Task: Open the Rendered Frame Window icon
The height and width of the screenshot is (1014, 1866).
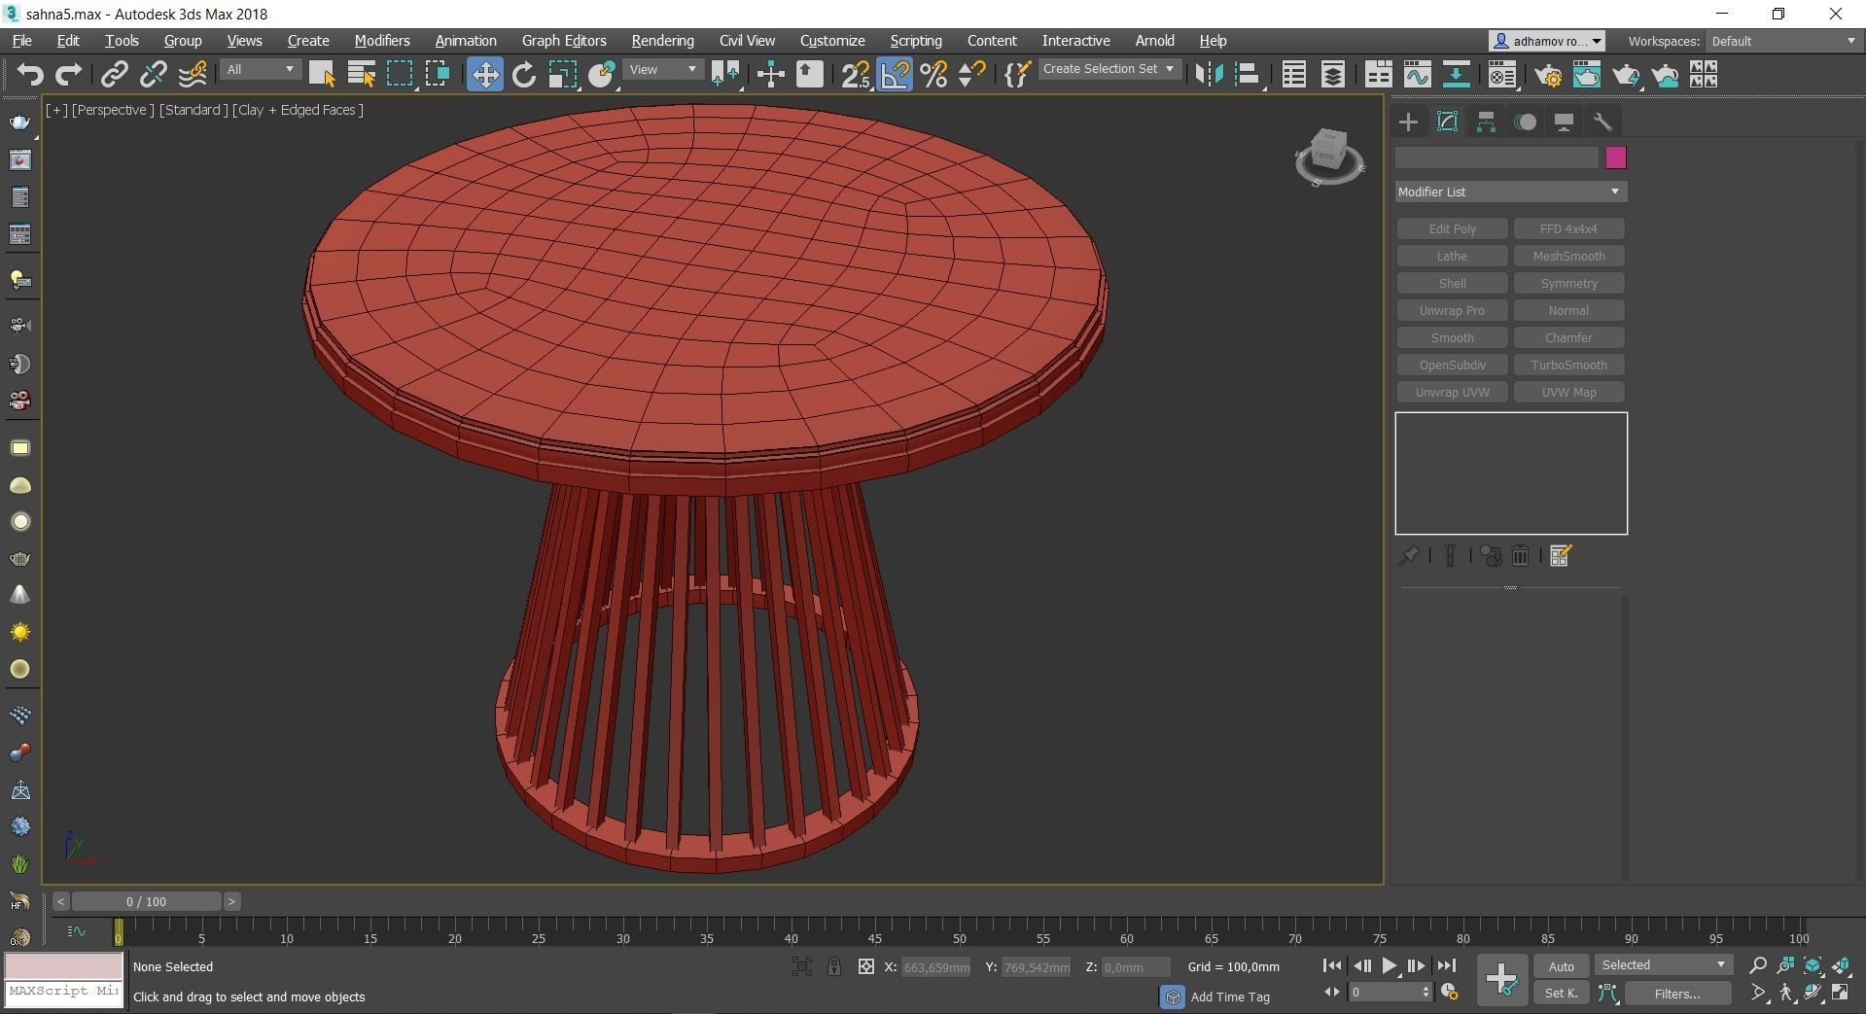Action: pyautogui.click(x=1587, y=74)
